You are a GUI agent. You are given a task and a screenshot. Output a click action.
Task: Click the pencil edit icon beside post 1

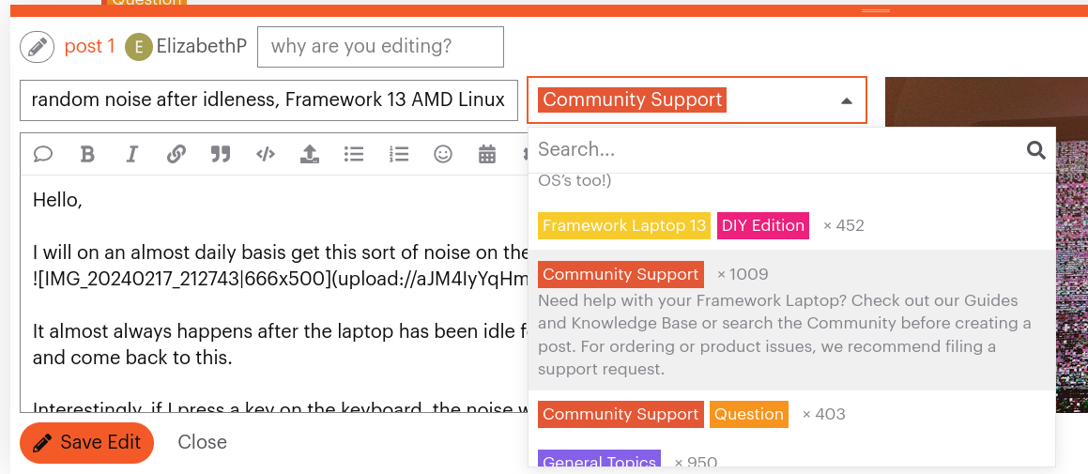coord(38,47)
